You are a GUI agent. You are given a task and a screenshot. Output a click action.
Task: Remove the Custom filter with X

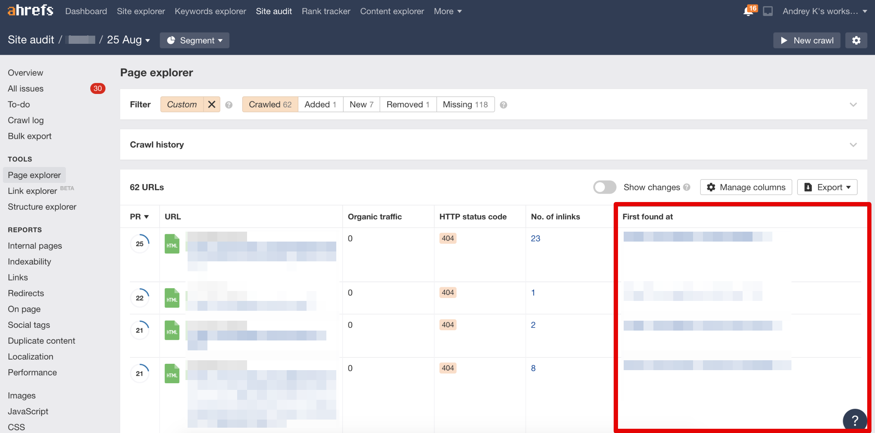coord(212,104)
